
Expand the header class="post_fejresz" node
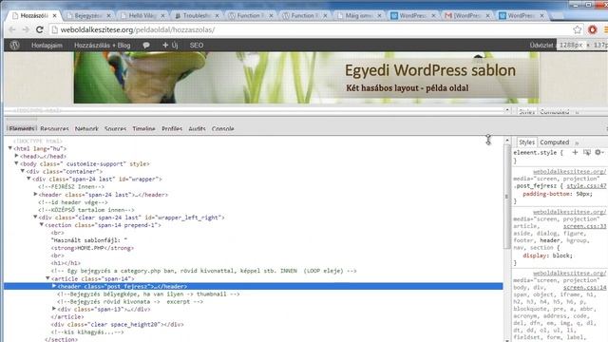pos(54,286)
